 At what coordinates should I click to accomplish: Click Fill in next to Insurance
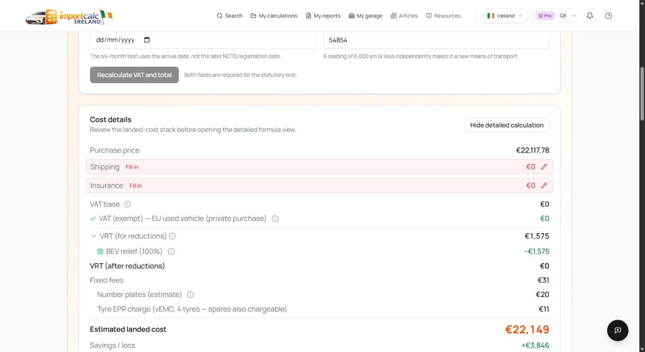135,186
